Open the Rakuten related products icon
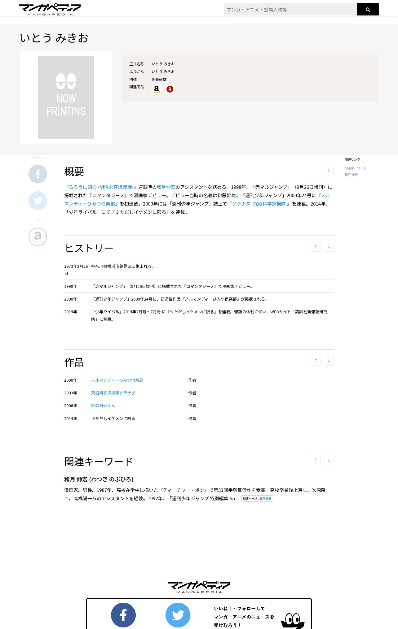Screen dimensions: 398x629 (170, 89)
